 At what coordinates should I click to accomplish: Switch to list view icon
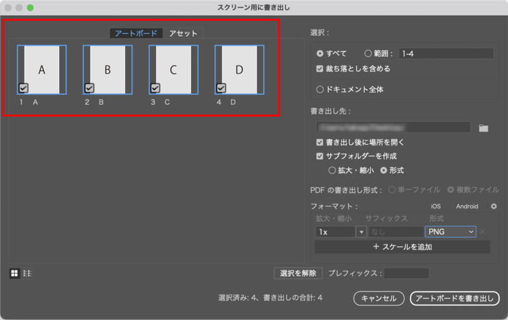[27, 273]
